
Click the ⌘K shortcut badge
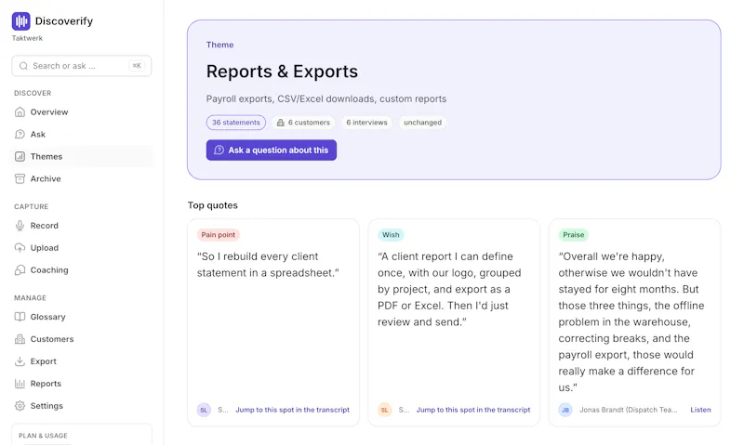coord(137,66)
